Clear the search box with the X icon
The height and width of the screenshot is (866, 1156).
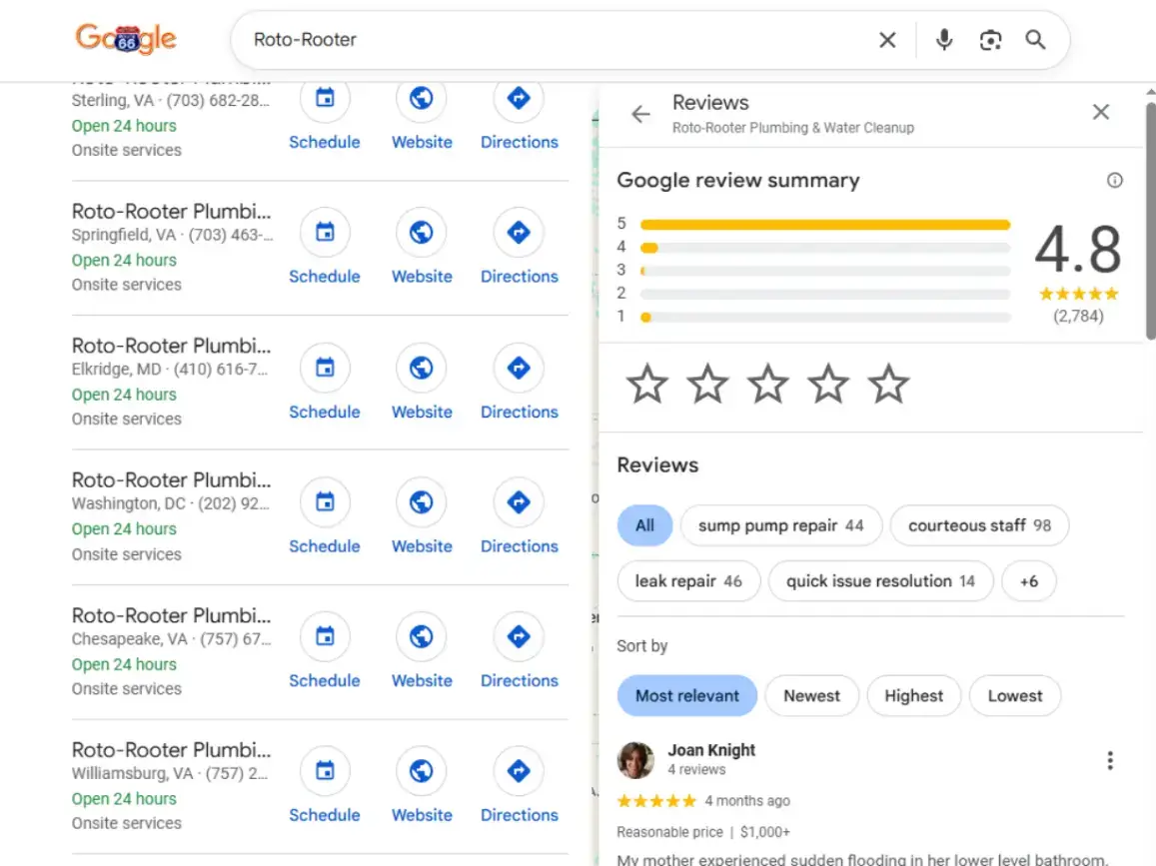point(887,40)
